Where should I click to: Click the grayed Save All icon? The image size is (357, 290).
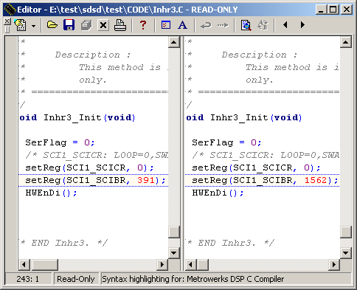(86, 25)
